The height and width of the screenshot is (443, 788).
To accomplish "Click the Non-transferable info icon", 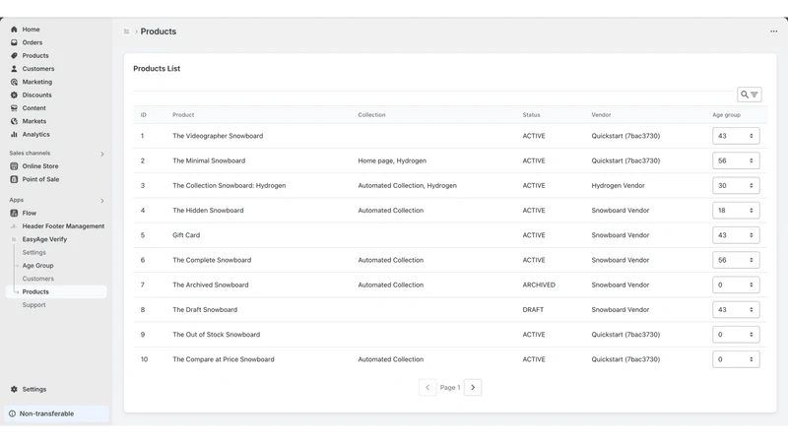I will tap(12, 413).
